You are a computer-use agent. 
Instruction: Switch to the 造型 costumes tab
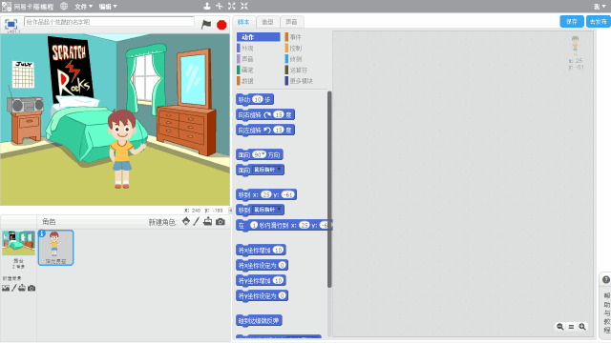point(267,22)
